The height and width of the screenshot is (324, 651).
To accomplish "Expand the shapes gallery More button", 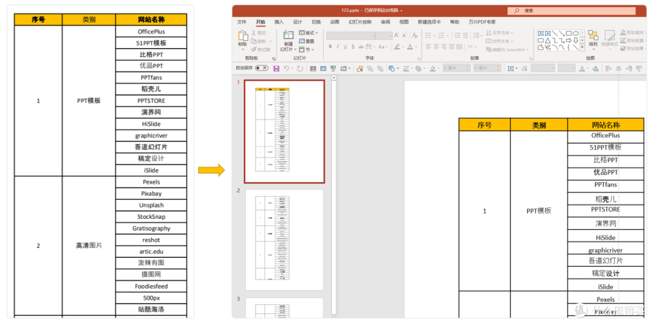I will click(x=582, y=47).
